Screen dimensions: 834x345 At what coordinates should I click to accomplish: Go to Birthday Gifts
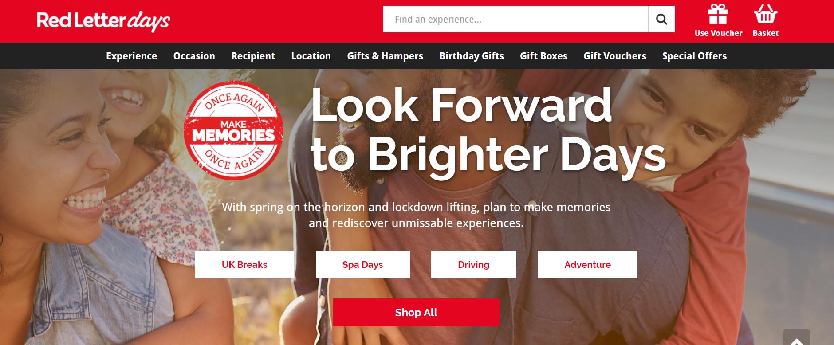click(472, 56)
